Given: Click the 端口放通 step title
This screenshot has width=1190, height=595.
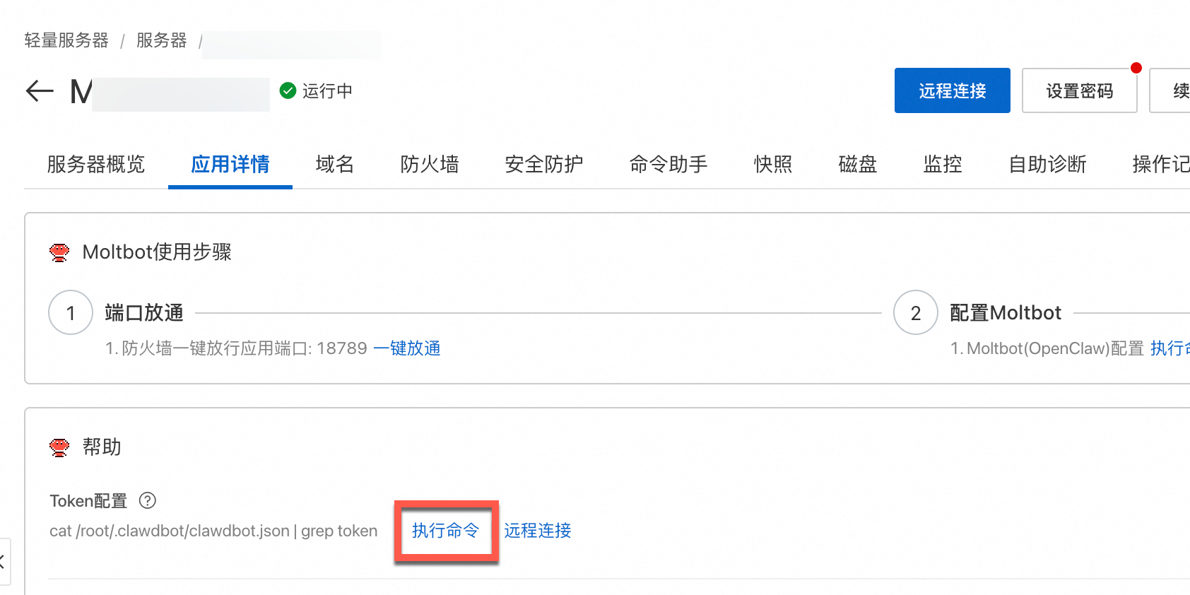Looking at the screenshot, I should click(x=144, y=312).
